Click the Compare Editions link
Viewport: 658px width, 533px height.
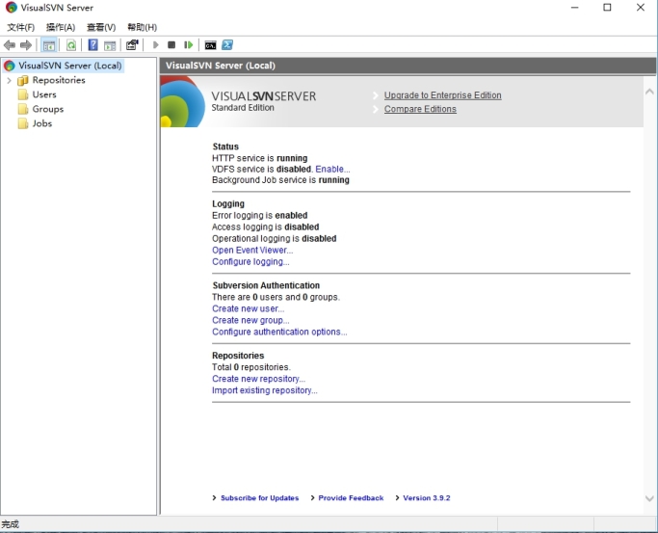point(420,109)
